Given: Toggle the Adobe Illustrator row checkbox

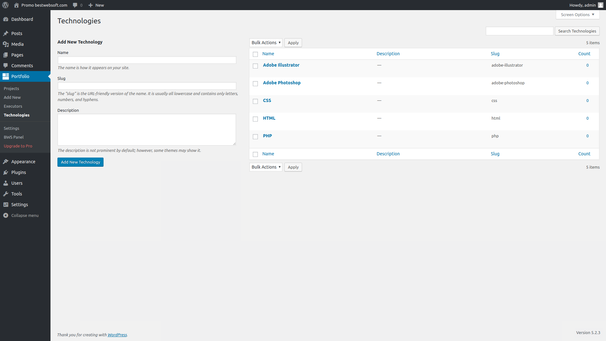Looking at the screenshot, I should (255, 66).
